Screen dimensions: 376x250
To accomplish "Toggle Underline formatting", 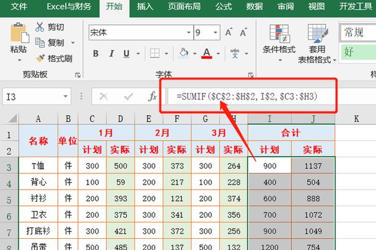I will (126, 53).
